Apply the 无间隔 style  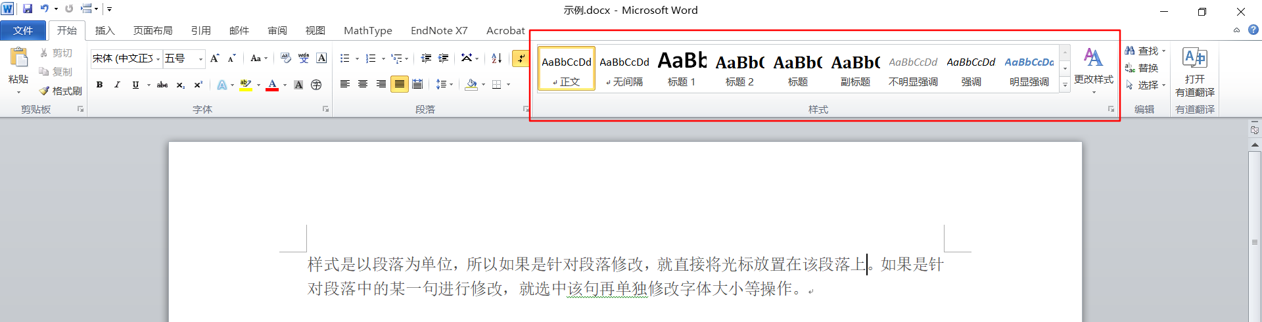click(624, 68)
